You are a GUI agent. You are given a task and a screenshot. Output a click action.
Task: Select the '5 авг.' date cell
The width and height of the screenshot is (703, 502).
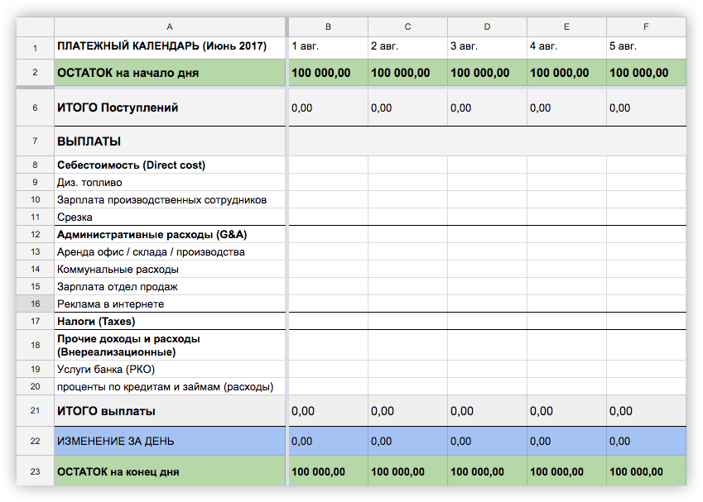(646, 48)
